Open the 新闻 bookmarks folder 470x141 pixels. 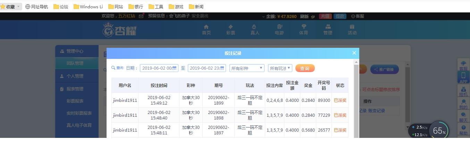coord(196,7)
